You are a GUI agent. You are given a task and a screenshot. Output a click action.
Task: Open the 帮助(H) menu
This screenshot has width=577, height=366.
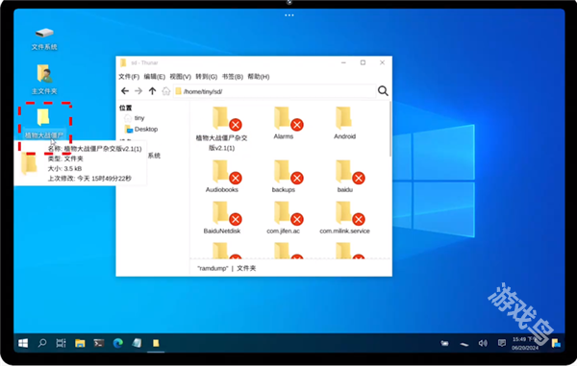259,77
